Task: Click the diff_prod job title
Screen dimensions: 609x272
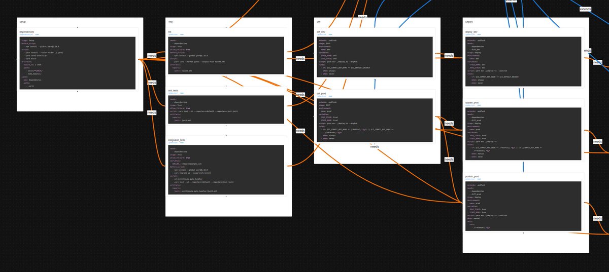Action: click(321, 93)
